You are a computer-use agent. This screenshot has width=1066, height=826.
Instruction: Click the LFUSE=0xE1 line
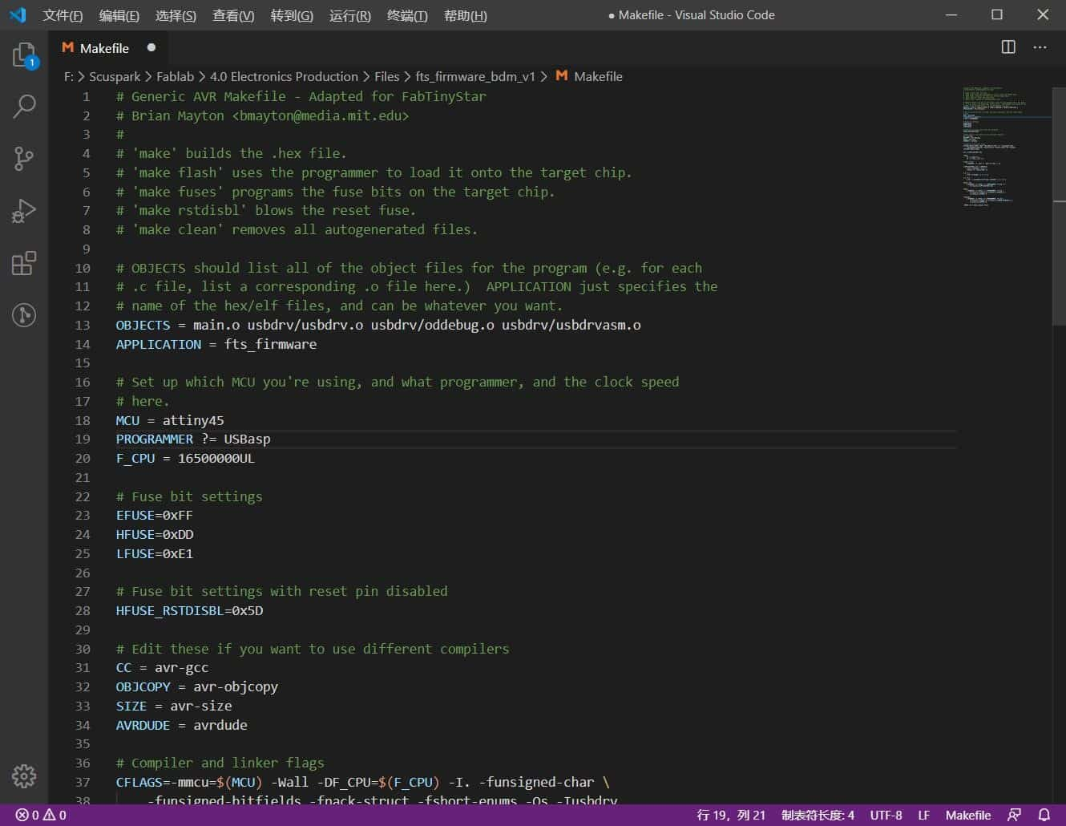[x=154, y=553]
